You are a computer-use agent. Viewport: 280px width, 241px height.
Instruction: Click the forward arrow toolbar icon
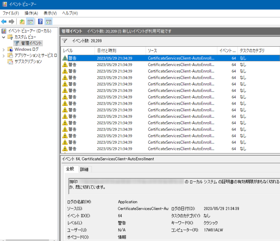[12, 22]
